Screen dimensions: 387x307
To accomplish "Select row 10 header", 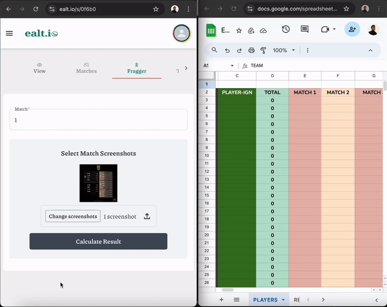I will pos(207,155).
